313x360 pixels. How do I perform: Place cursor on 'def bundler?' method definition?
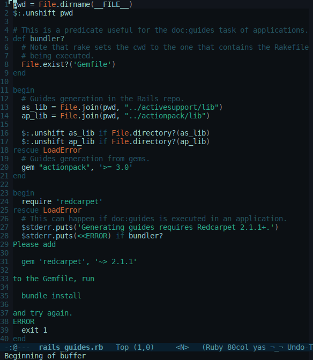(x=39, y=39)
